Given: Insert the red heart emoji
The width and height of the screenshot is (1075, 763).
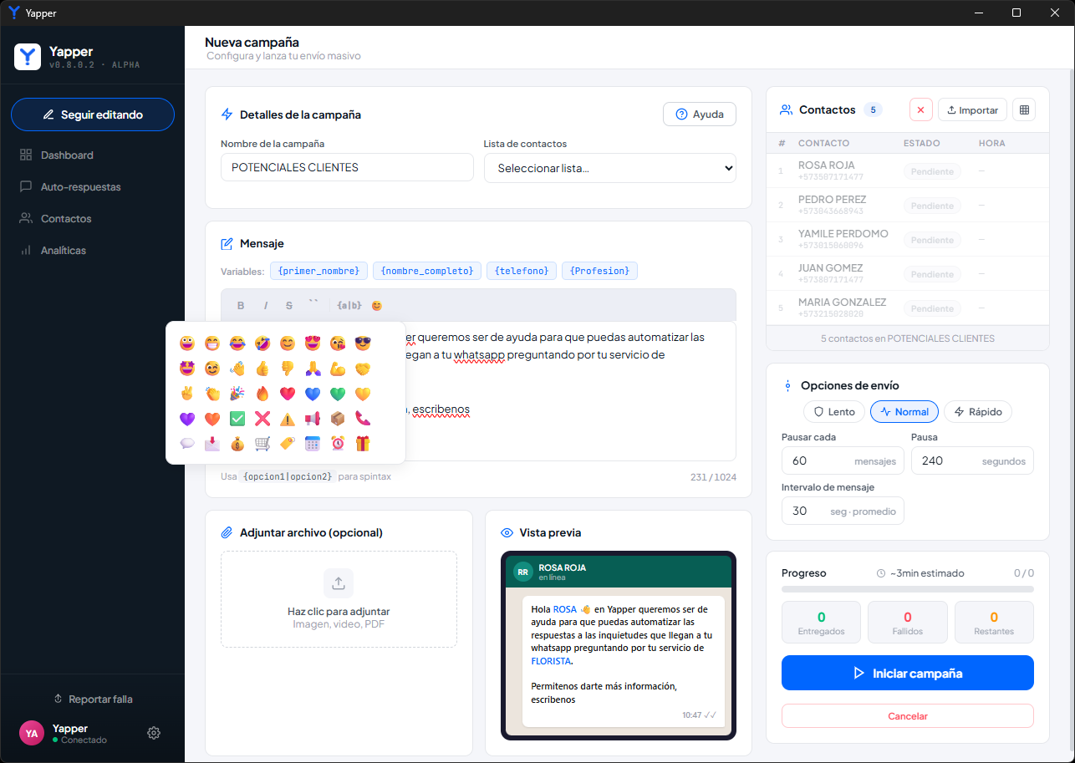Looking at the screenshot, I should pos(288,394).
